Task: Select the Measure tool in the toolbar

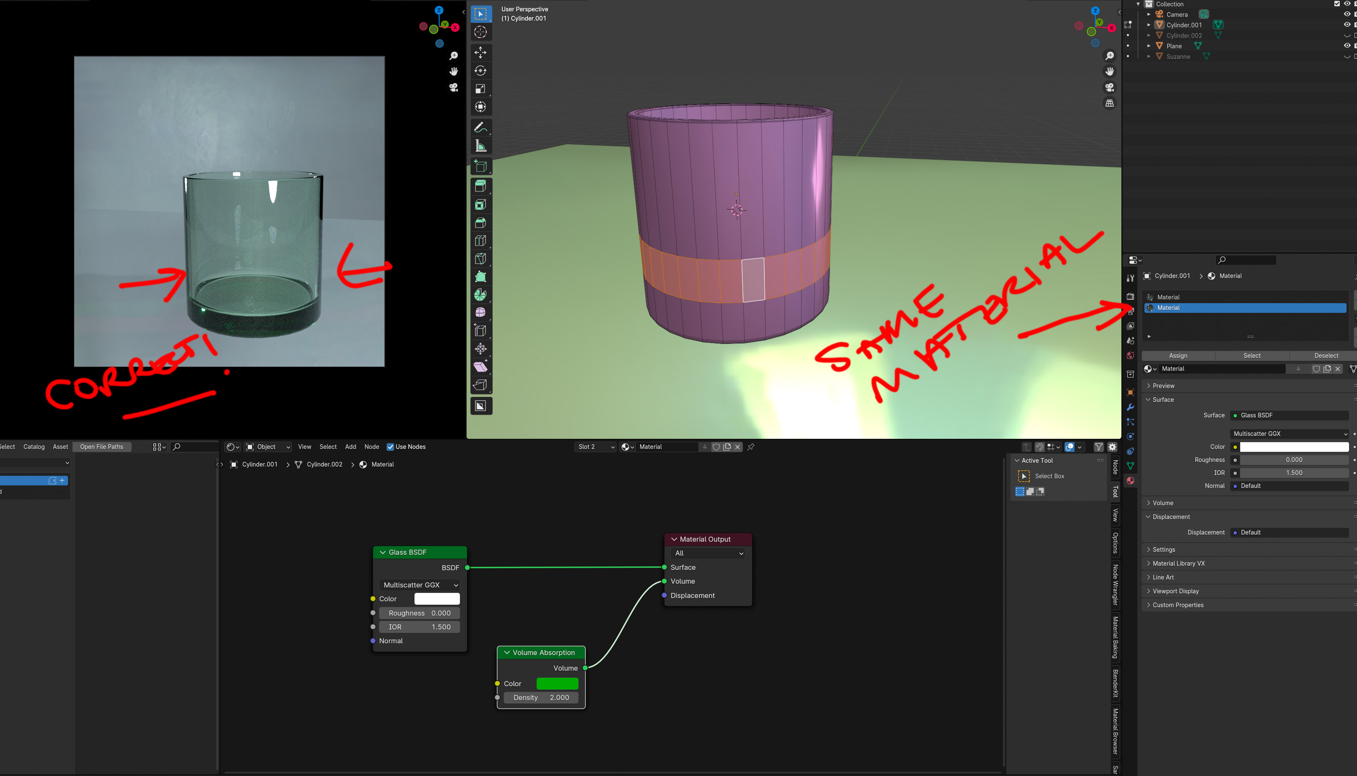Action: tap(481, 145)
